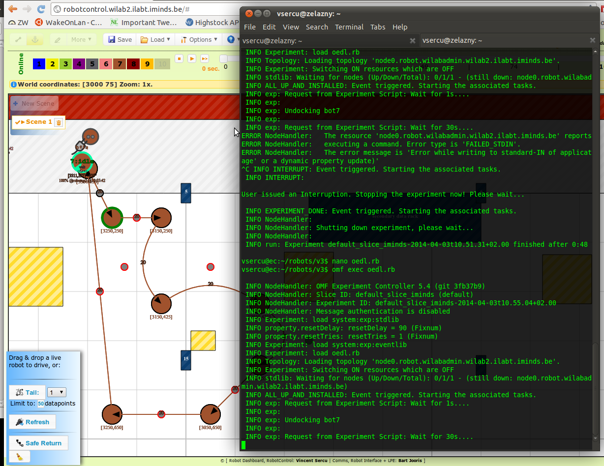604x466 pixels.
Task: Click the info icon beside World coordinates
Action: point(13,85)
